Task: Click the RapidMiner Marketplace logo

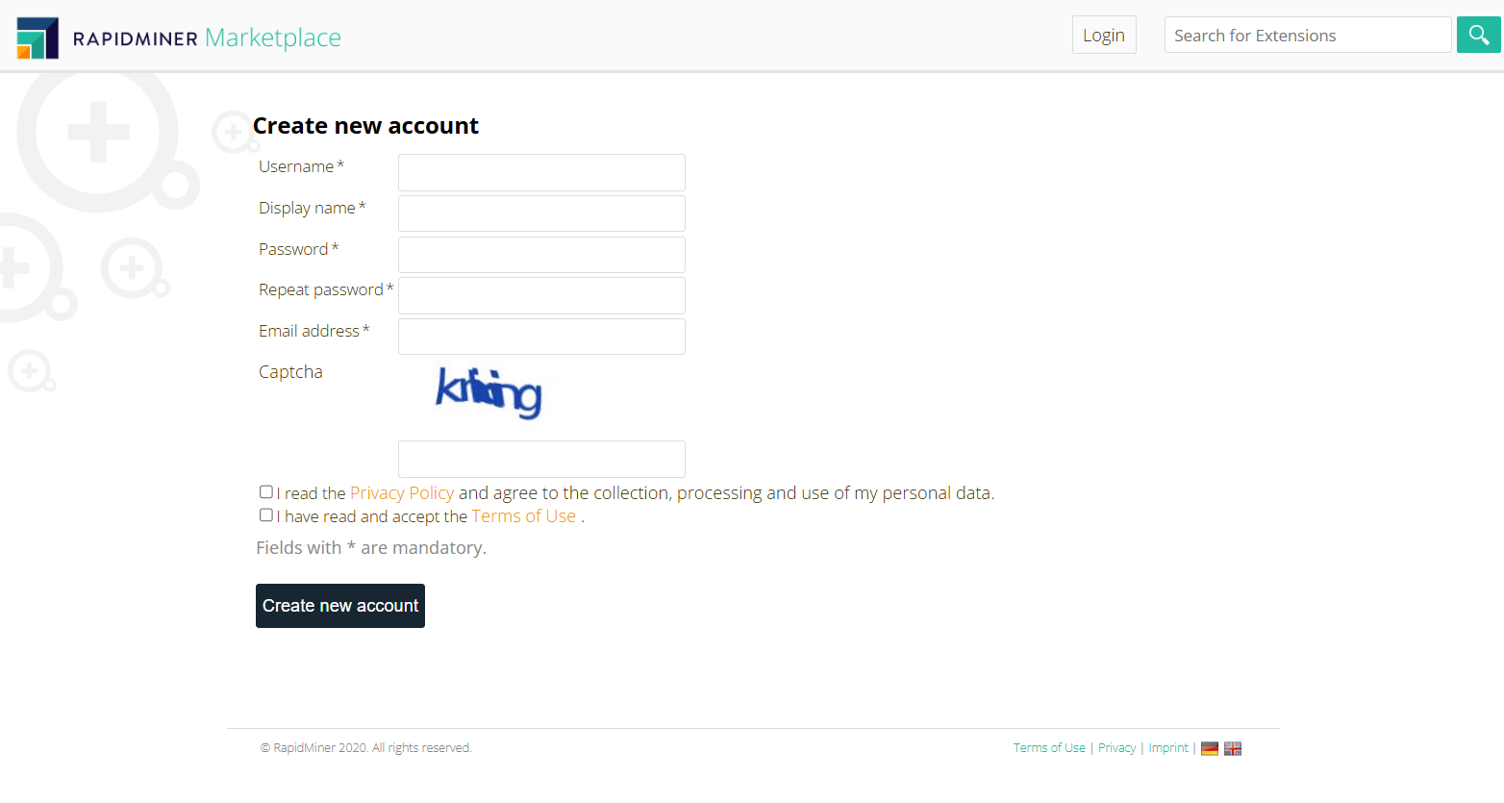Action: click(178, 37)
